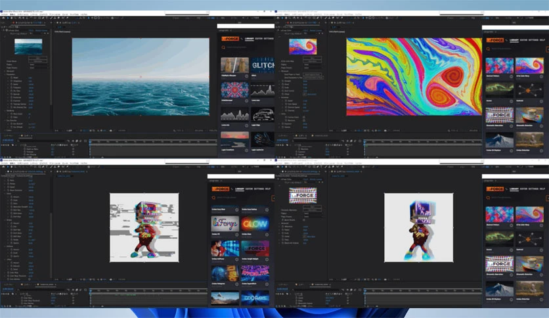Select the GLOW preset thumbnail in the glitch-character window
Screen dimensions: 549x318
coord(255,224)
